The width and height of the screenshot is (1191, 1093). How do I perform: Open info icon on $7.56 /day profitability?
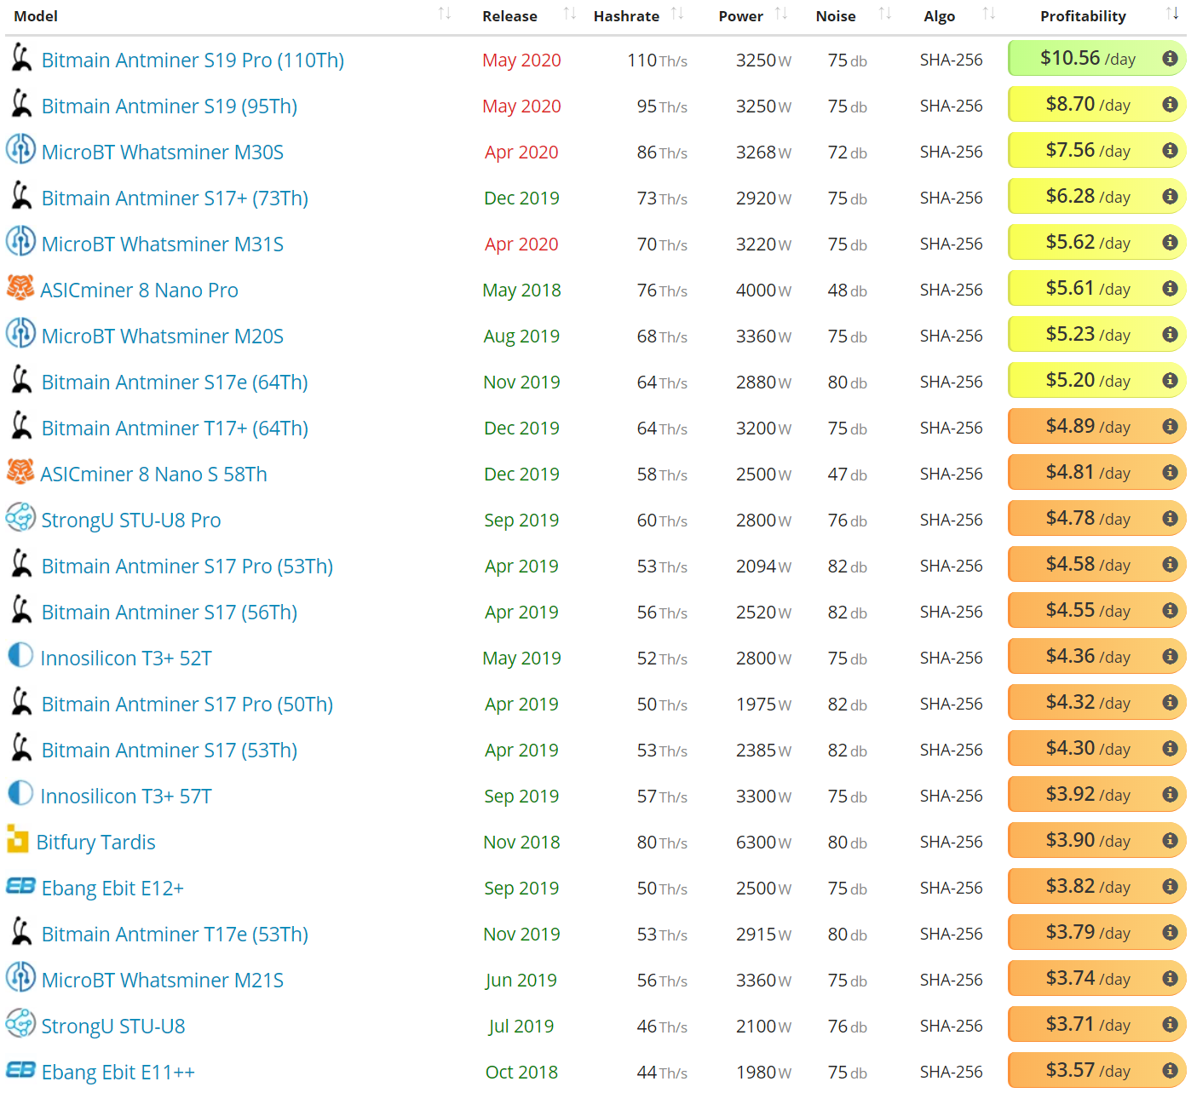pyautogui.click(x=1171, y=150)
